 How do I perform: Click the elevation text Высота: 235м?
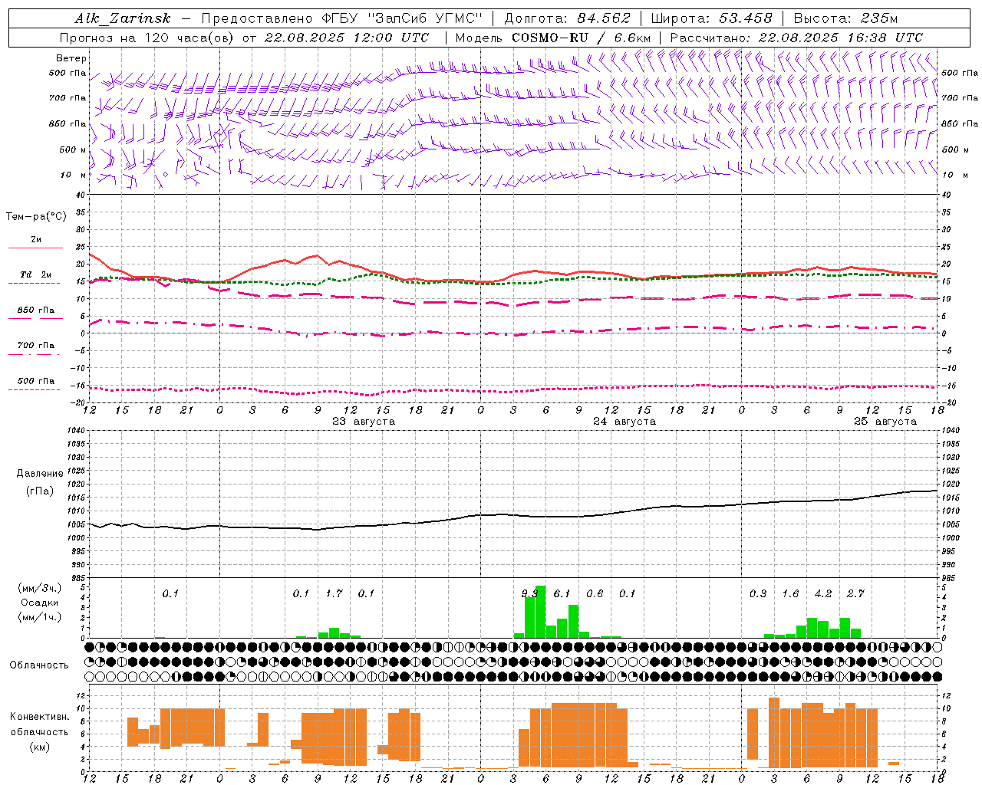845,18
